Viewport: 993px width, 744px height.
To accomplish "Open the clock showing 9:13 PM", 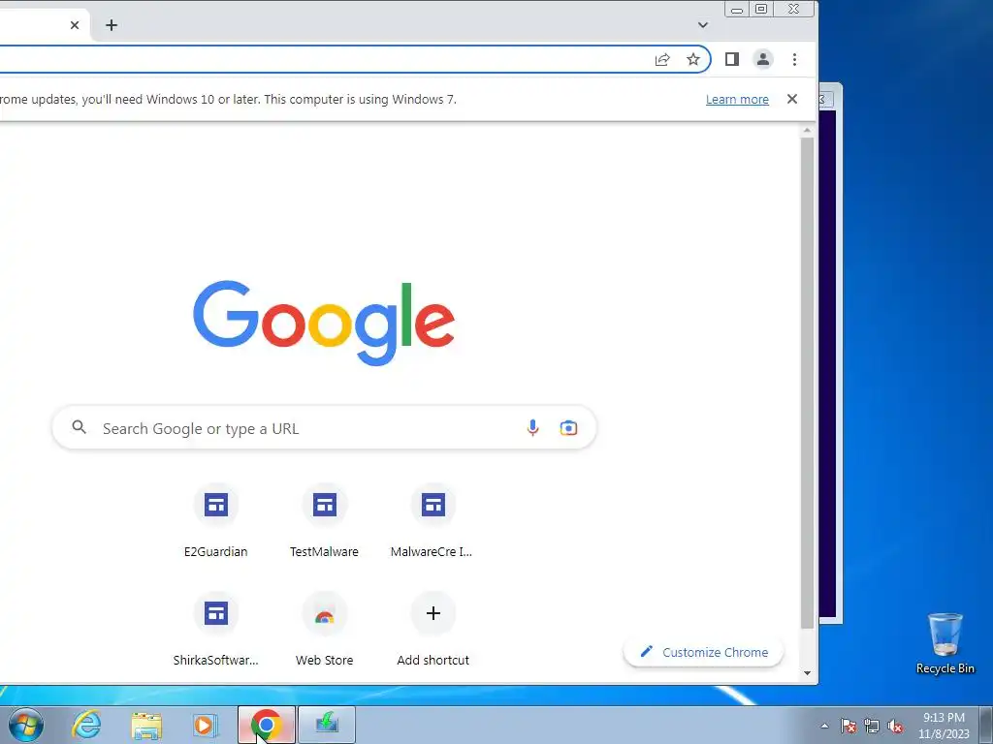I will tap(944, 726).
